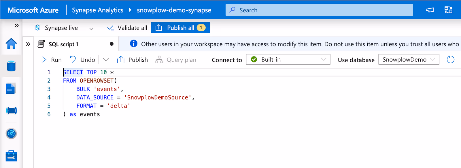Click the SELECT keyword on line 1

pyautogui.click(x=73, y=72)
